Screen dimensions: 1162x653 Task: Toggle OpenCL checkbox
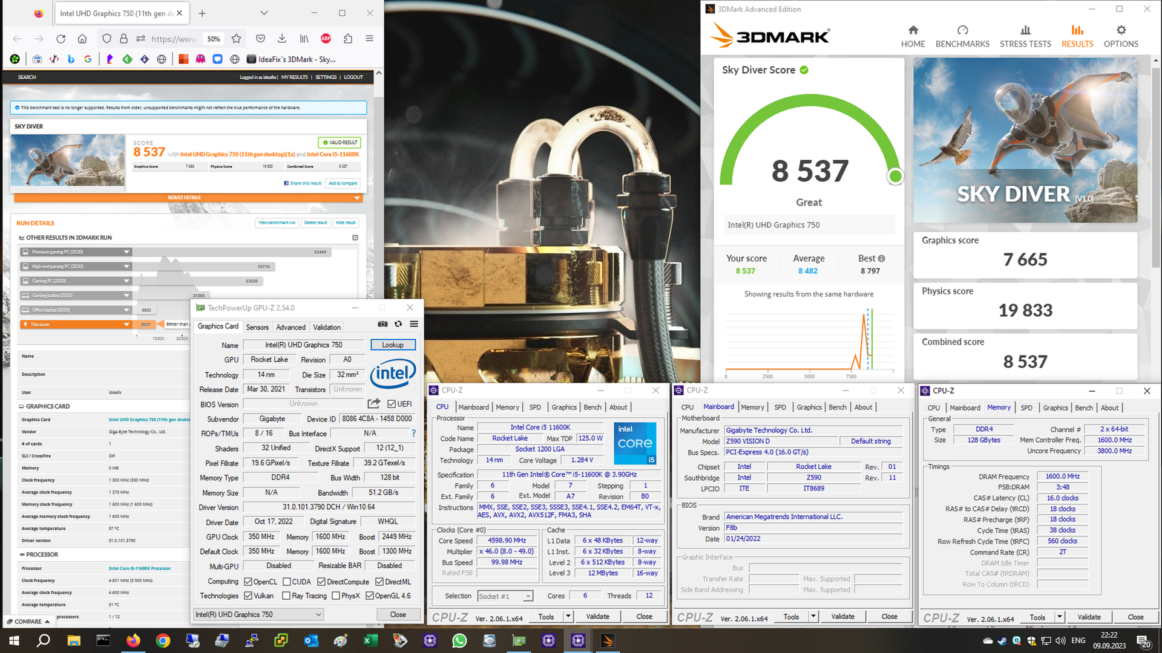coord(248,582)
